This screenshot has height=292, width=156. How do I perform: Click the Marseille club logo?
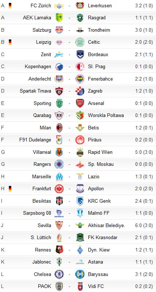click(59, 176)
